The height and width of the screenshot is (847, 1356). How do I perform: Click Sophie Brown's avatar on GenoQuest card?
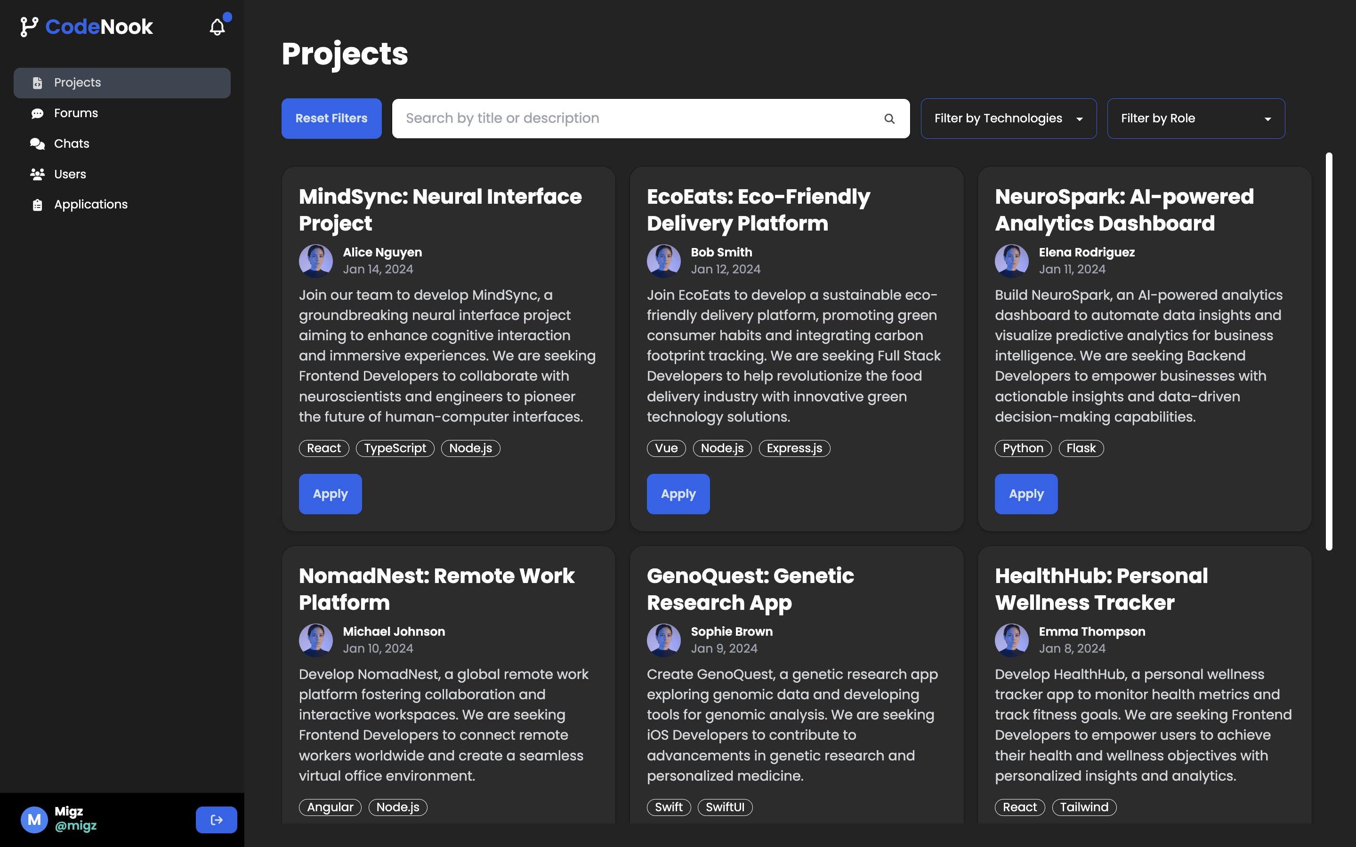tap(663, 640)
